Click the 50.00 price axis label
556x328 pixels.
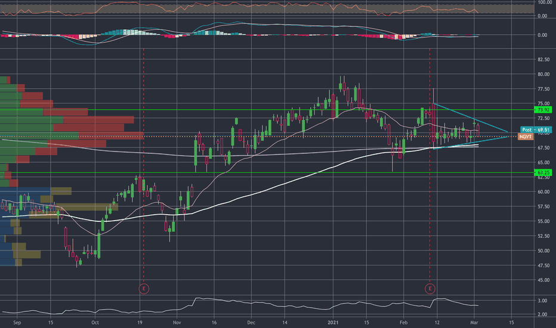(543, 250)
